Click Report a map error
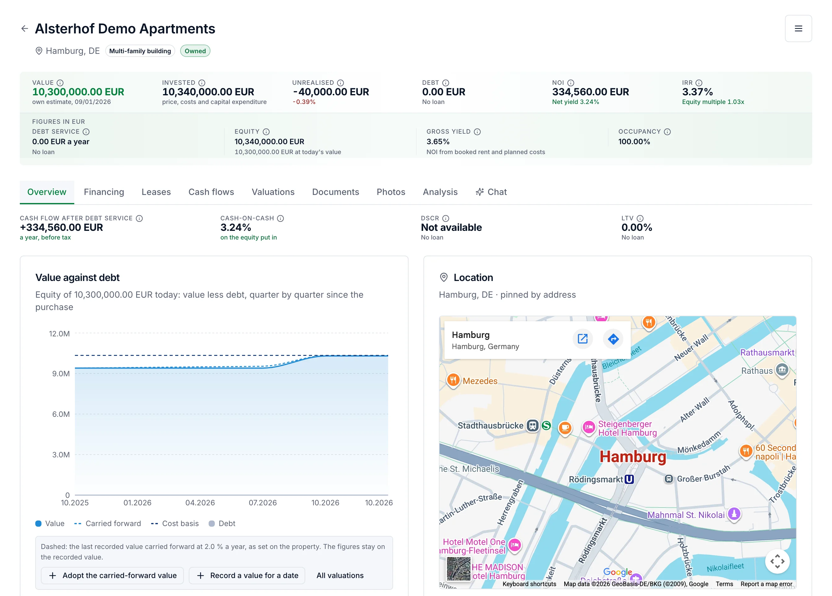832x596 pixels. coord(766,584)
